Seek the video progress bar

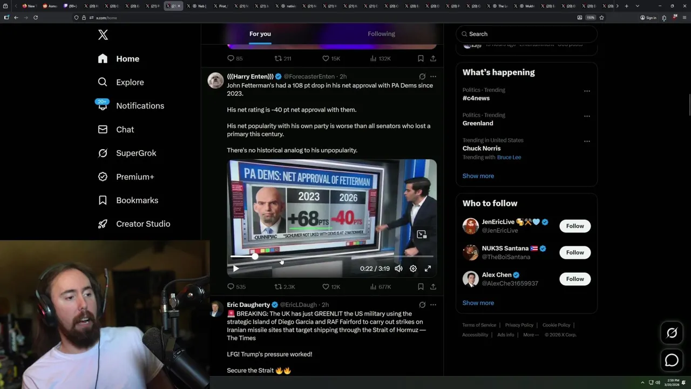tap(332, 257)
